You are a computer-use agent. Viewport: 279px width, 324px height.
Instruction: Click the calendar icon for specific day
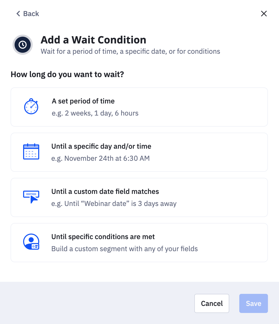pyautogui.click(x=31, y=152)
